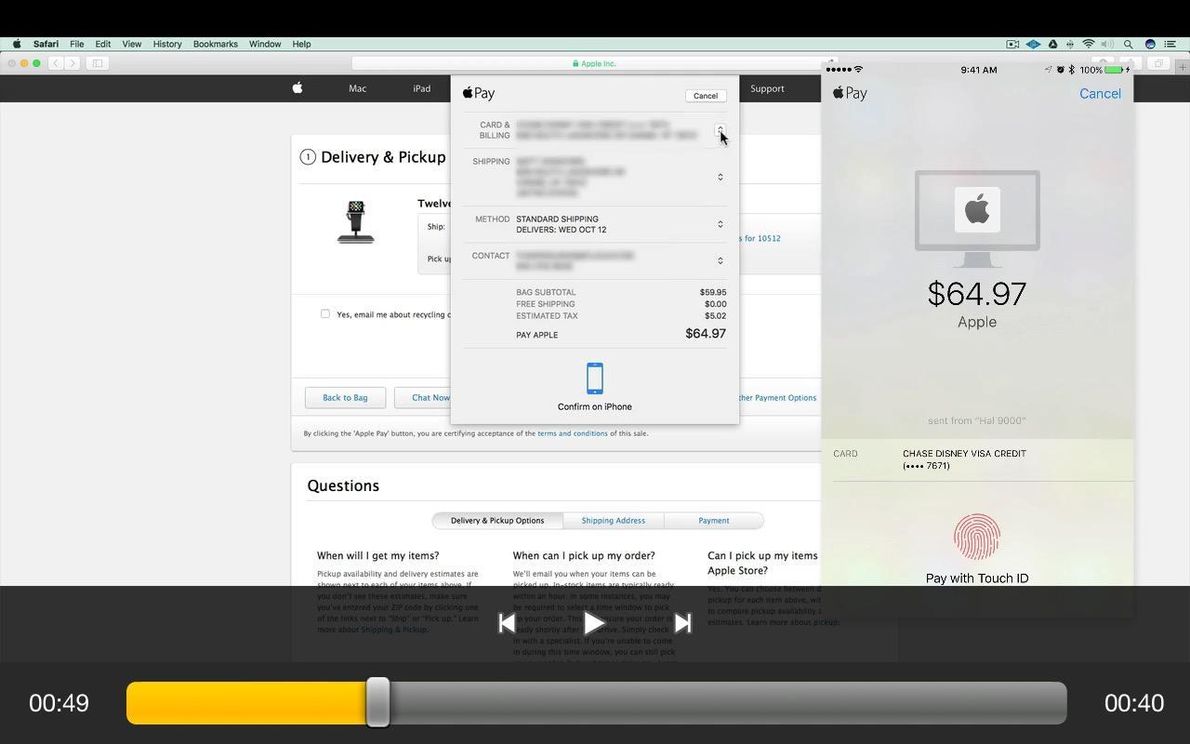The width and height of the screenshot is (1190, 744).
Task: Open Mac in the site navigation
Action: pyautogui.click(x=357, y=88)
